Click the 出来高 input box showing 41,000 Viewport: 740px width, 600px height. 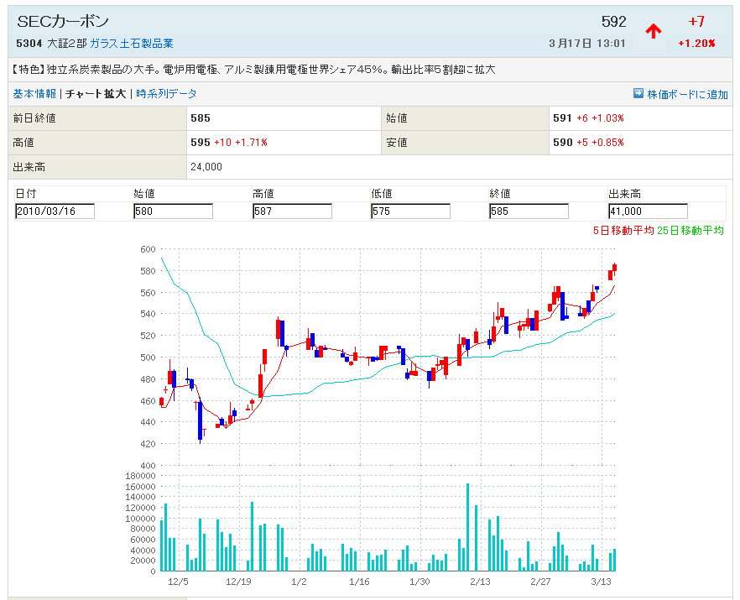(648, 211)
